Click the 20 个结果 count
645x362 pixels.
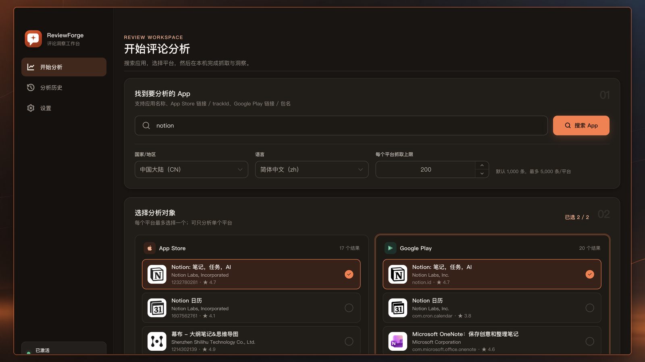coord(590,248)
